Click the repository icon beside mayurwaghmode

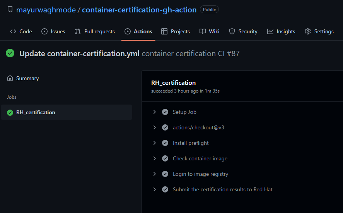[10, 10]
